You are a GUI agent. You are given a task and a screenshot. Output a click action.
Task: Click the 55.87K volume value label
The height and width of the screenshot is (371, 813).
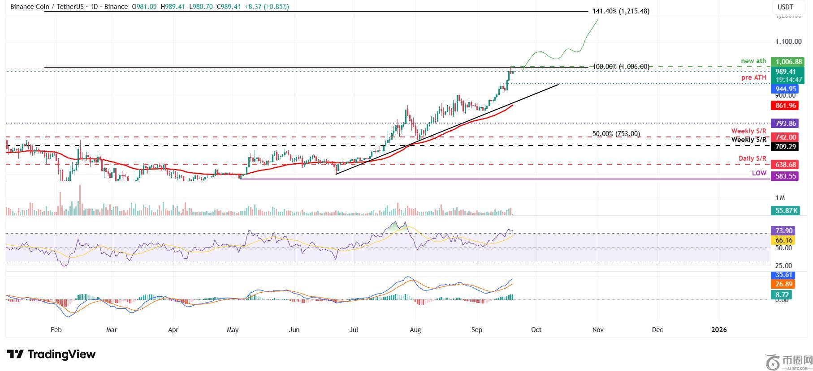[785, 210]
